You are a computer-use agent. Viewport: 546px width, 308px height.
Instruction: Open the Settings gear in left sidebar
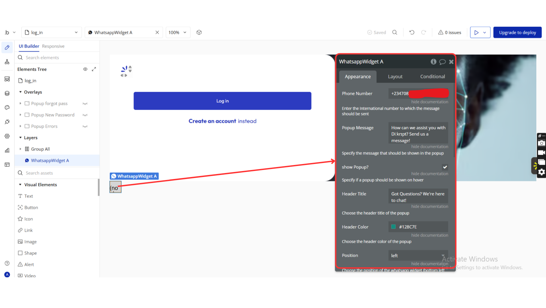pos(7,136)
